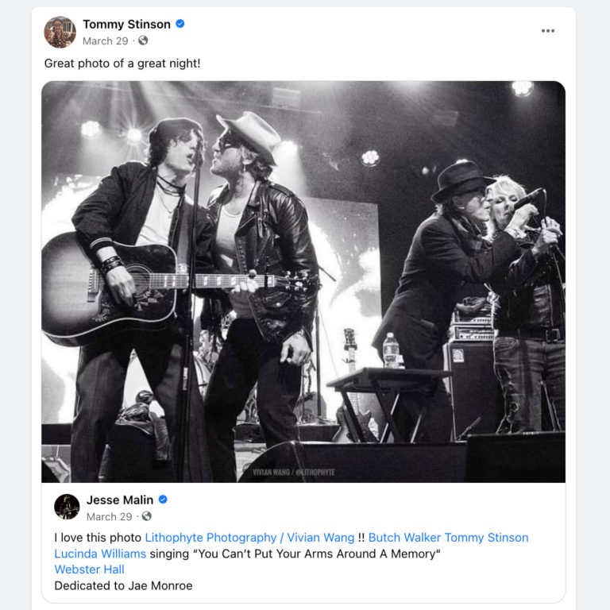Click the verified badge beside Tommy Stinson's name
This screenshot has width=610, height=610.
click(180, 25)
